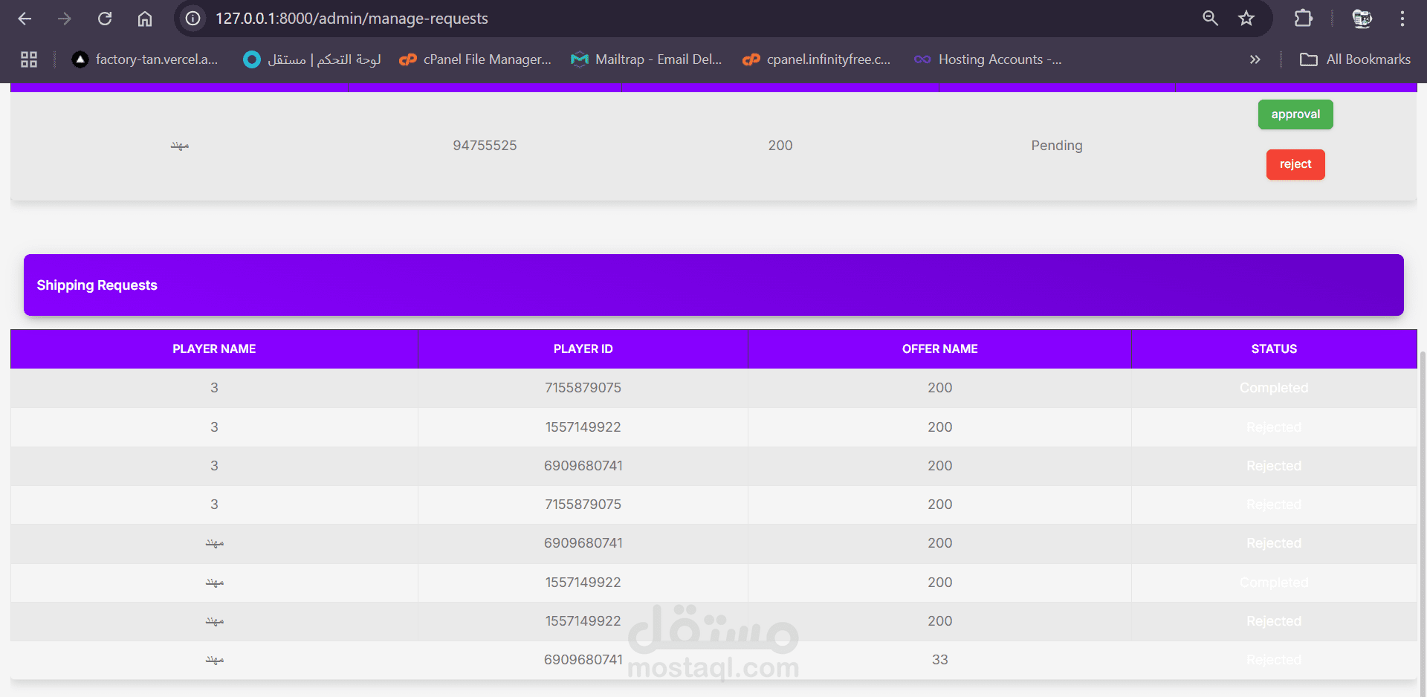This screenshot has height=697, width=1427.
Task: Open the browser profile avatar
Action: pos(1362,19)
